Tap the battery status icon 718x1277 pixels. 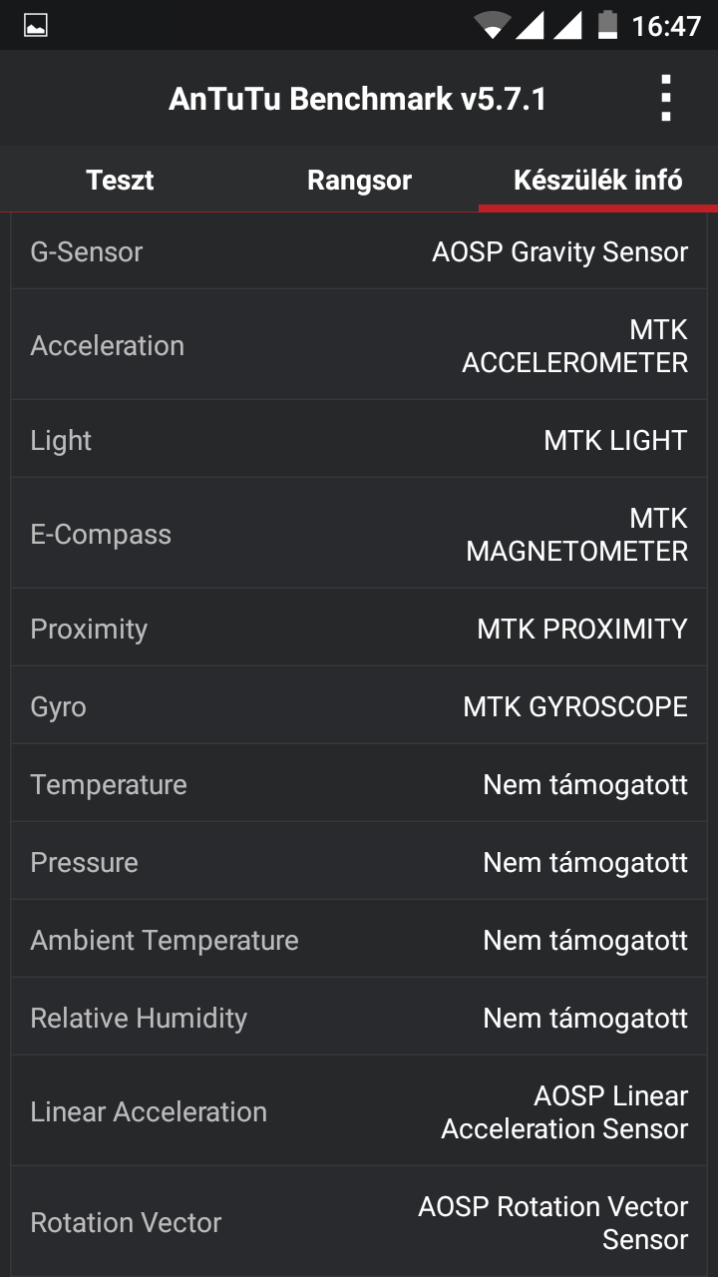click(607, 25)
